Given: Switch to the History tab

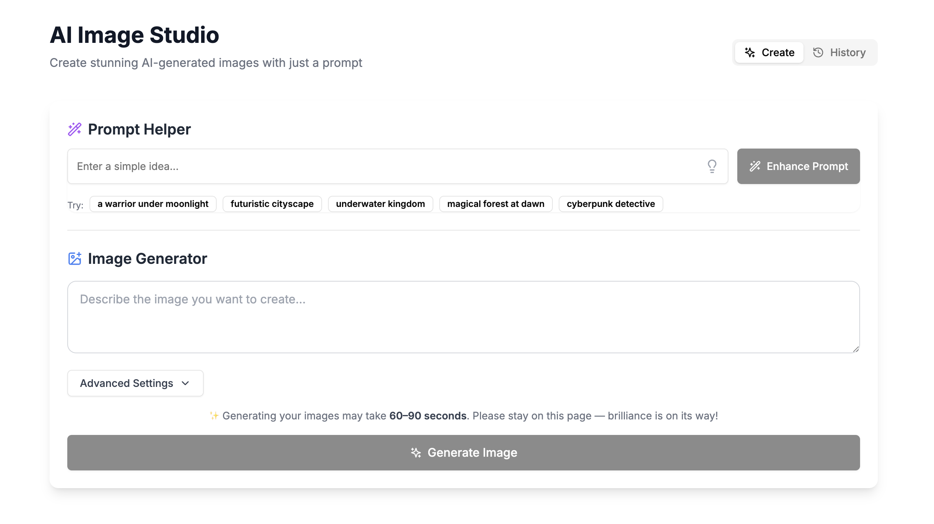Looking at the screenshot, I should [839, 52].
